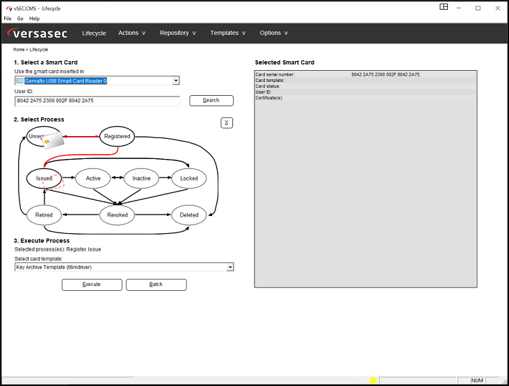Click the Lifecycle breadcrumb link
509x386 pixels.
39,49
